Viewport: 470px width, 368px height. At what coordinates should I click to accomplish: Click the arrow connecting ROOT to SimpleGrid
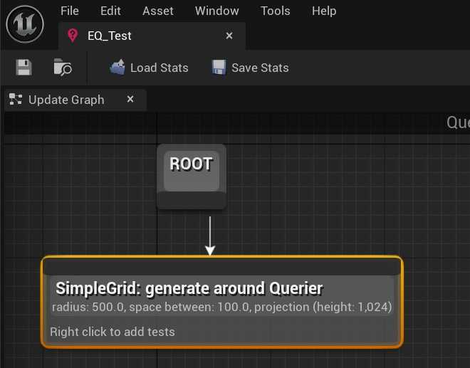click(x=210, y=235)
